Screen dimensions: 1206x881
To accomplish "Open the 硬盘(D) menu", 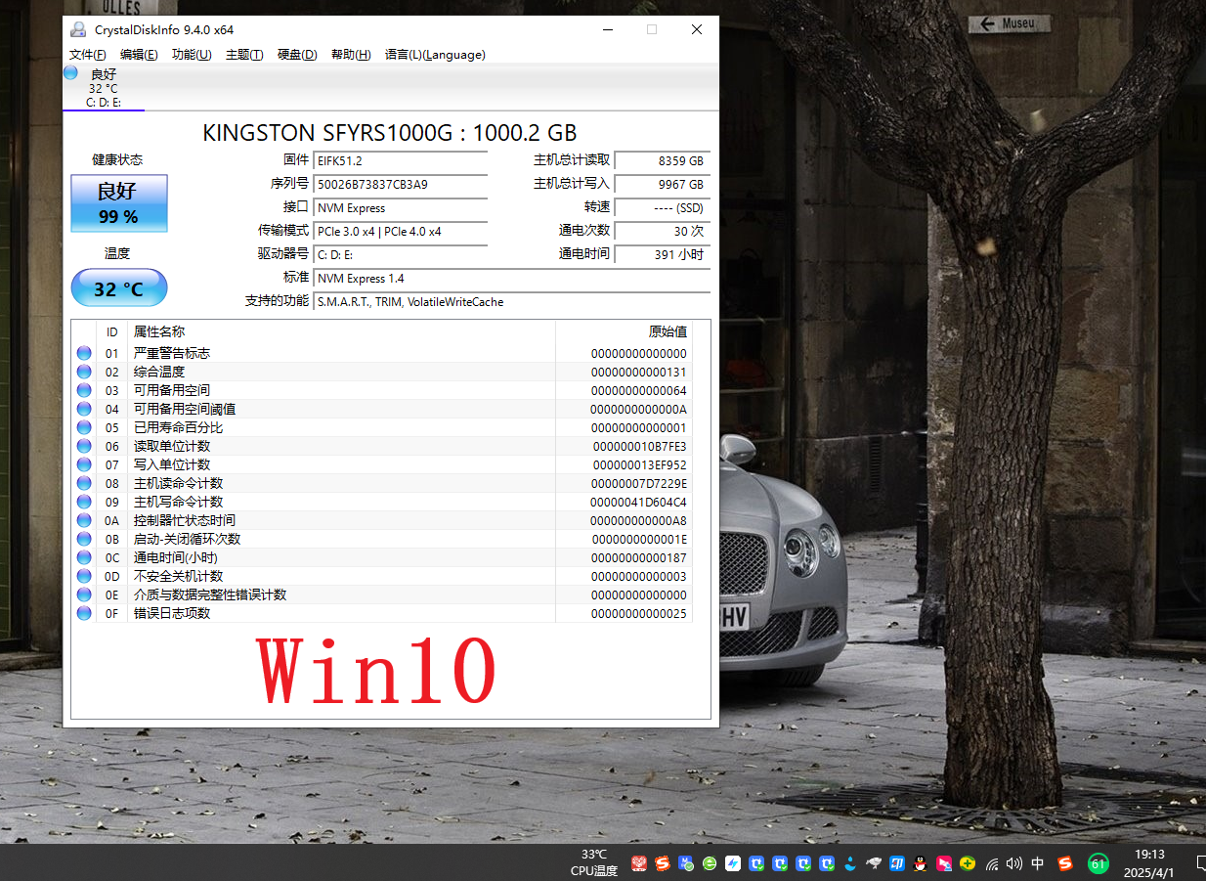I will pos(297,55).
